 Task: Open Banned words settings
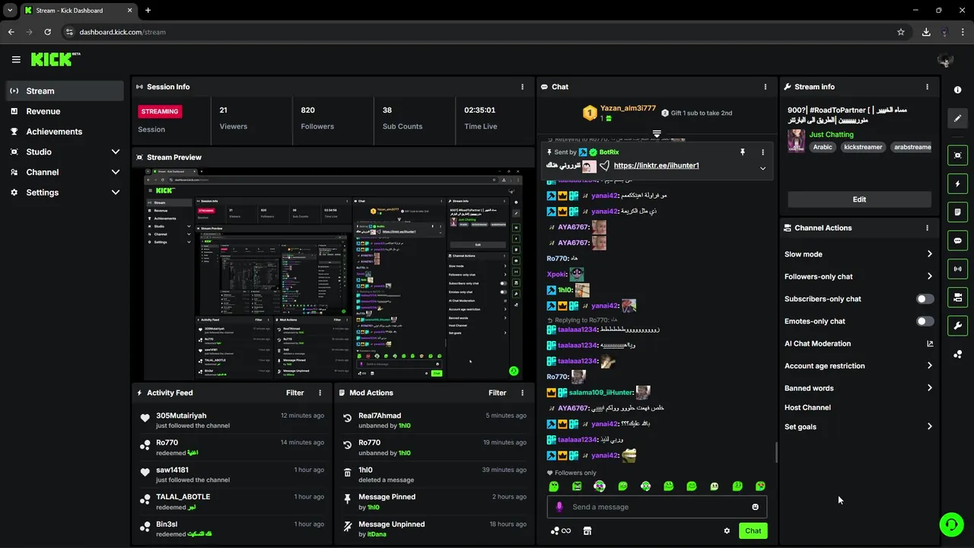pyautogui.click(x=858, y=388)
